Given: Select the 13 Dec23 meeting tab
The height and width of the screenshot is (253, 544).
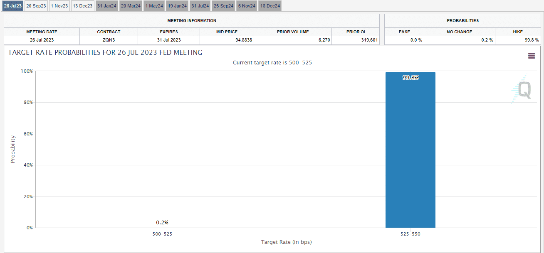Looking at the screenshot, I should [x=82, y=6].
